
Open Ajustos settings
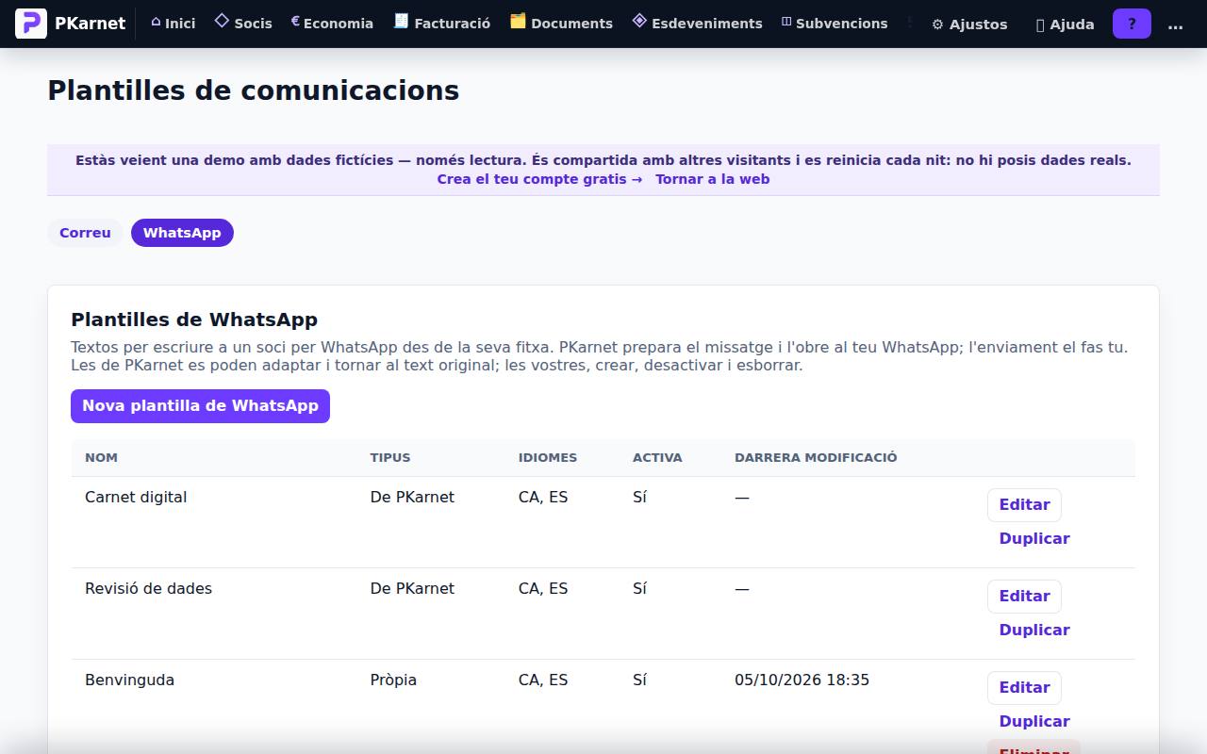tap(969, 25)
